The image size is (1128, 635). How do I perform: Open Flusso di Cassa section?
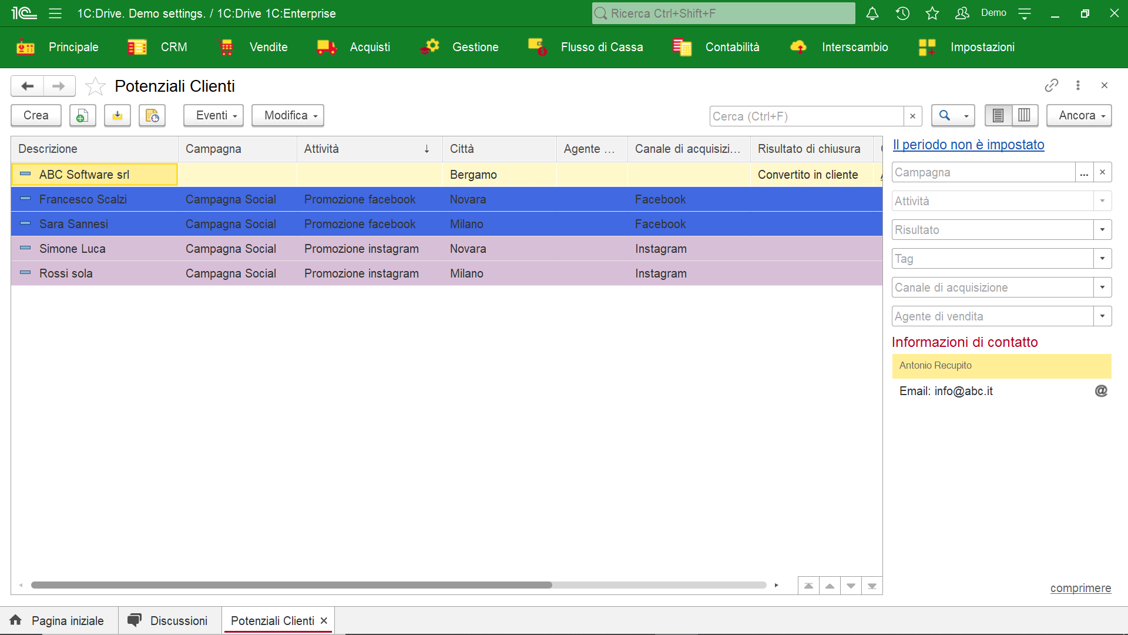[586, 47]
